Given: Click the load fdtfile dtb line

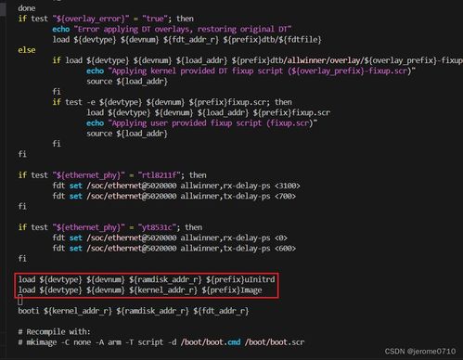Looking at the screenshot, I should click(186, 40).
